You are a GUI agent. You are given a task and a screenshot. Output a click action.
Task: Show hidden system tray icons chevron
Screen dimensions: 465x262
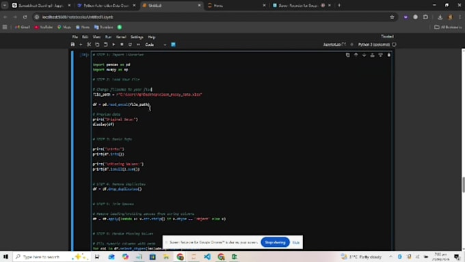390,257
